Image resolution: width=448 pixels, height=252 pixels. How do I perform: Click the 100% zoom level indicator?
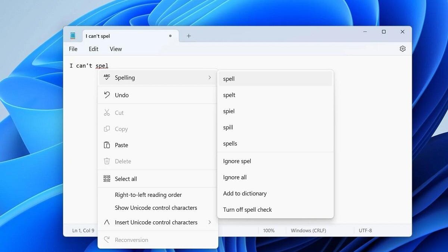click(x=268, y=231)
